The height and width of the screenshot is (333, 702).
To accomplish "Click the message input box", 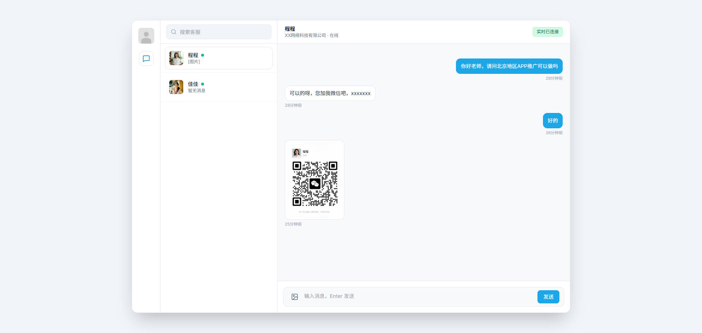I will click(417, 296).
